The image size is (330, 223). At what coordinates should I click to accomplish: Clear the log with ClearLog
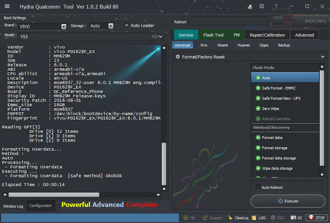click(x=238, y=218)
